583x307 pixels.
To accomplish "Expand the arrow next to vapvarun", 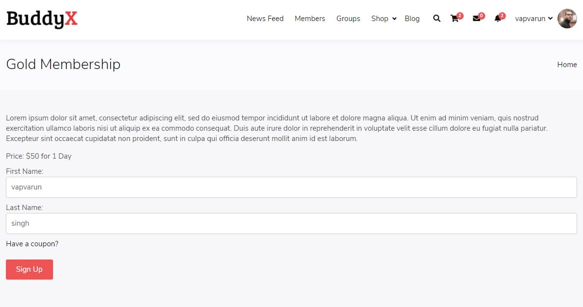I will pyautogui.click(x=550, y=19).
